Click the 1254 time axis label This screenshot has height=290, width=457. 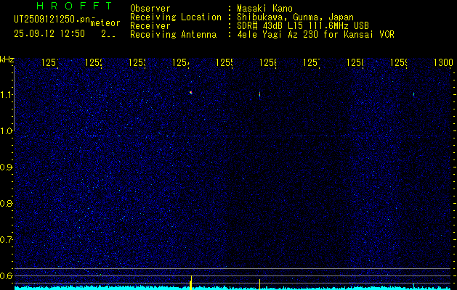pyautogui.click(x=181, y=62)
